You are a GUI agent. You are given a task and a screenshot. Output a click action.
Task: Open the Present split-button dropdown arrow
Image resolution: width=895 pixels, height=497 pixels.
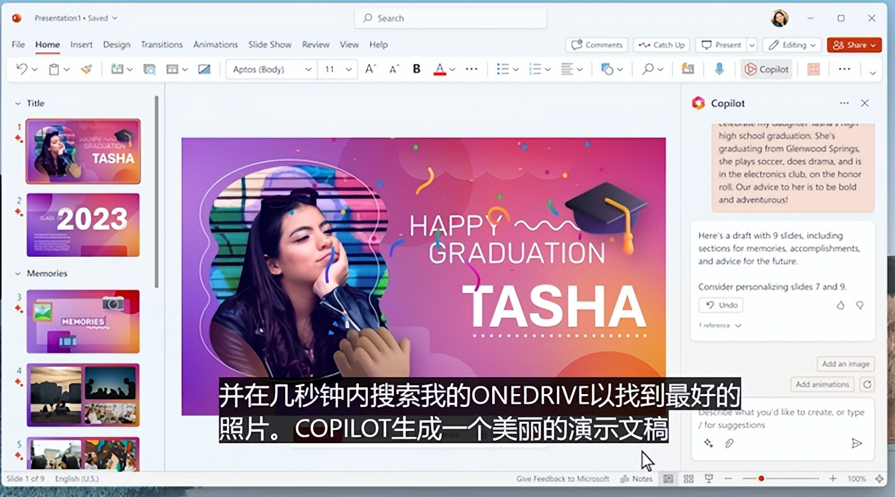point(751,45)
